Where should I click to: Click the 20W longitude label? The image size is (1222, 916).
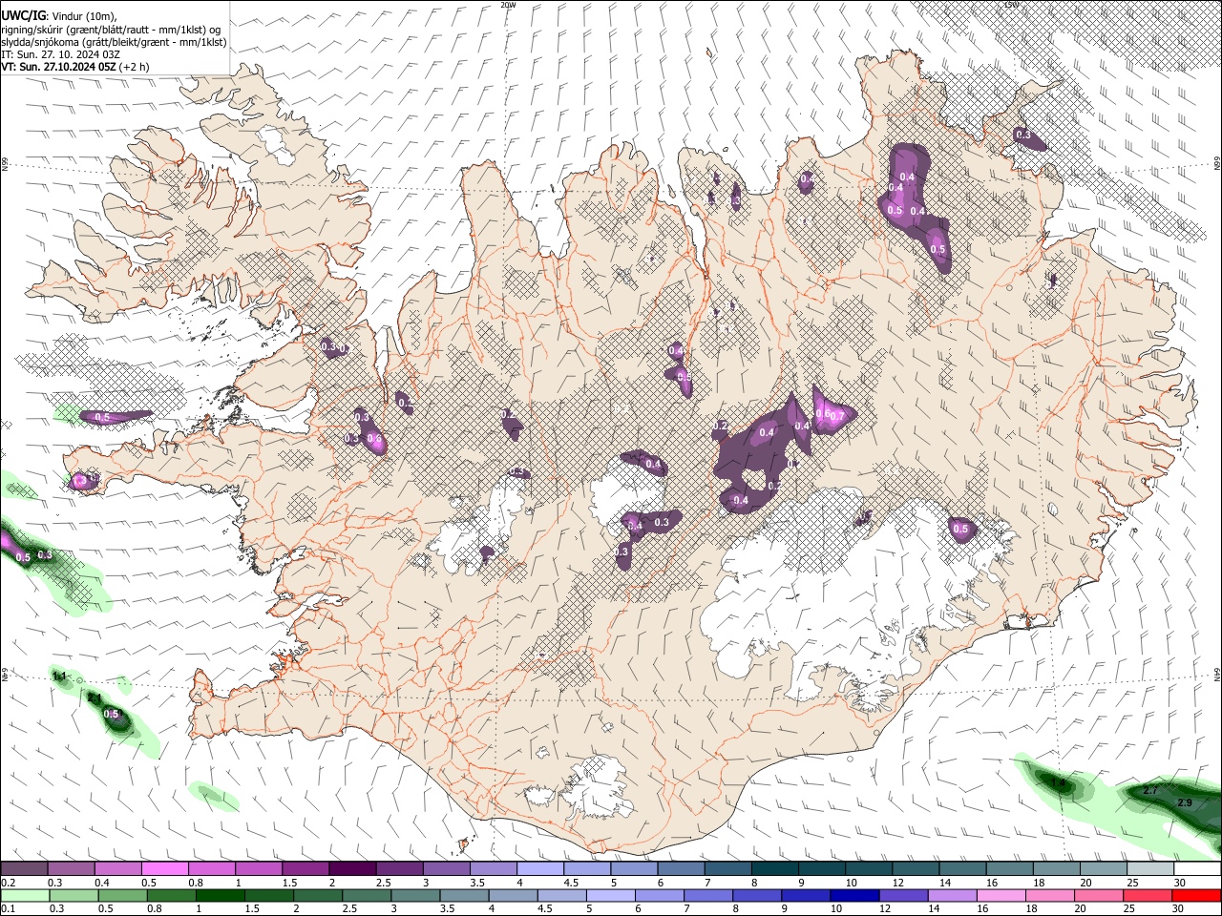click(508, 5)
